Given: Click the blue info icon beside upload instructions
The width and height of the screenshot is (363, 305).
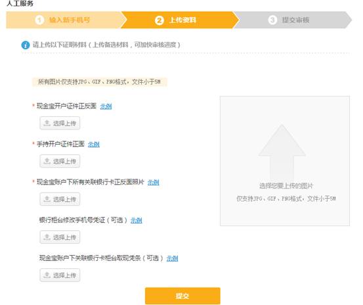Looking at the screenshot, I should [x=26, y=45].
